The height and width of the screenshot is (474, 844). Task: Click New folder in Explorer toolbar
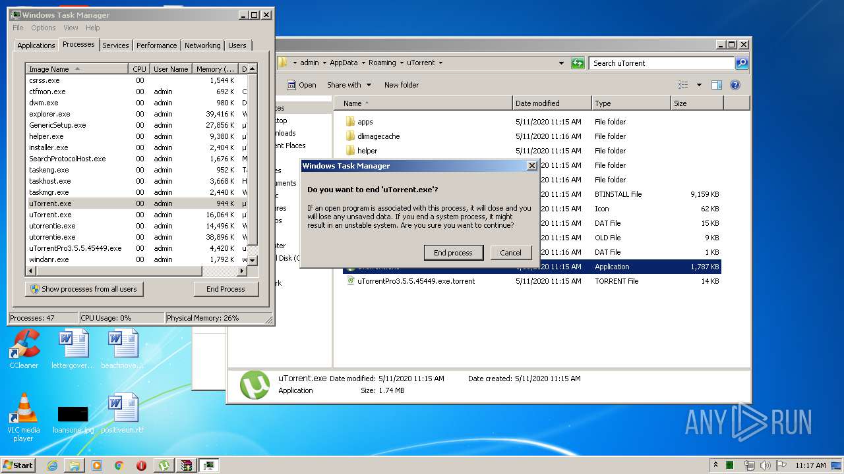pyautogui.click(x=402, y=85)
